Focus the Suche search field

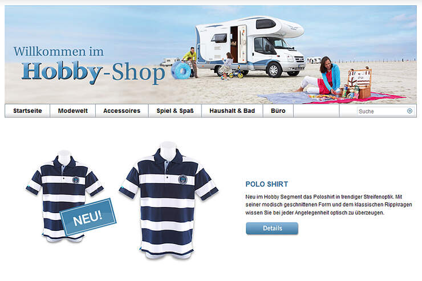pyautogui.click(x=382, y=111)
